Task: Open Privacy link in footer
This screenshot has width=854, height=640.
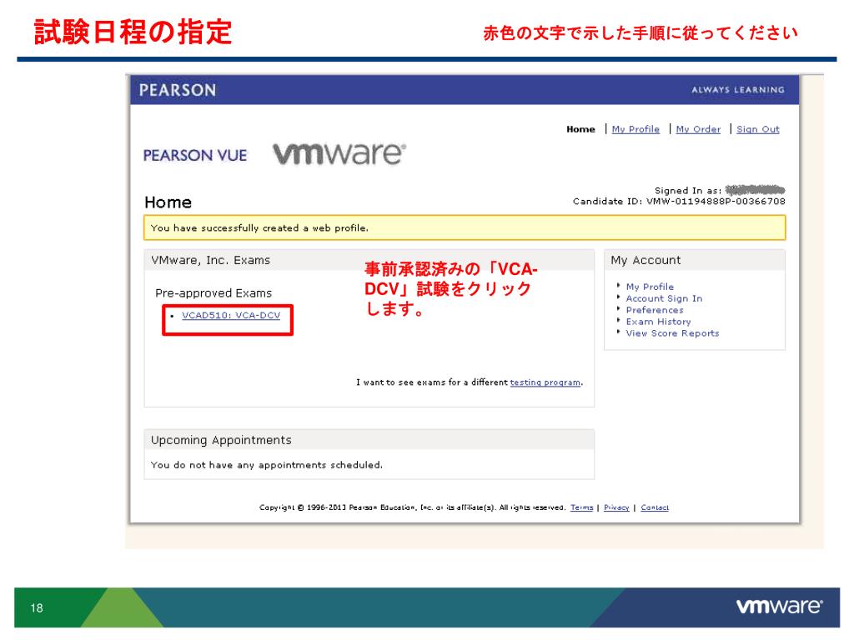Action: [616, 507]
